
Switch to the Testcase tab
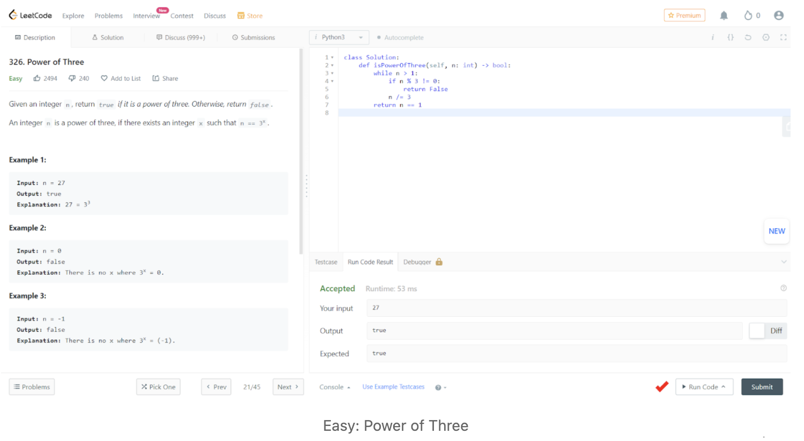tap(326, 262)
